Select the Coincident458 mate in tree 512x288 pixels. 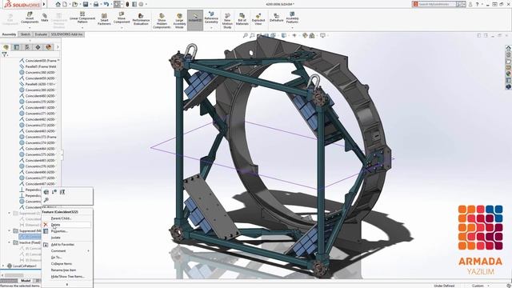coord(41,61)
